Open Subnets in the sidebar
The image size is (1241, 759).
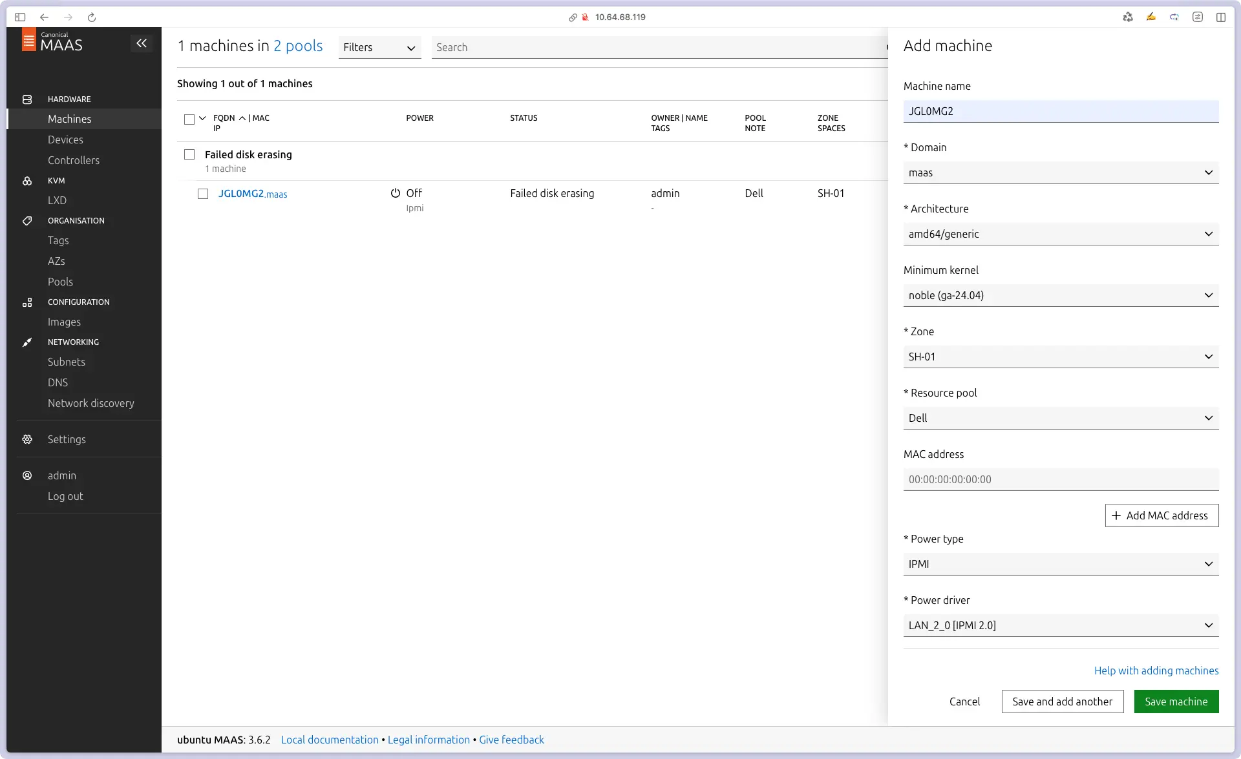(67, 362)
